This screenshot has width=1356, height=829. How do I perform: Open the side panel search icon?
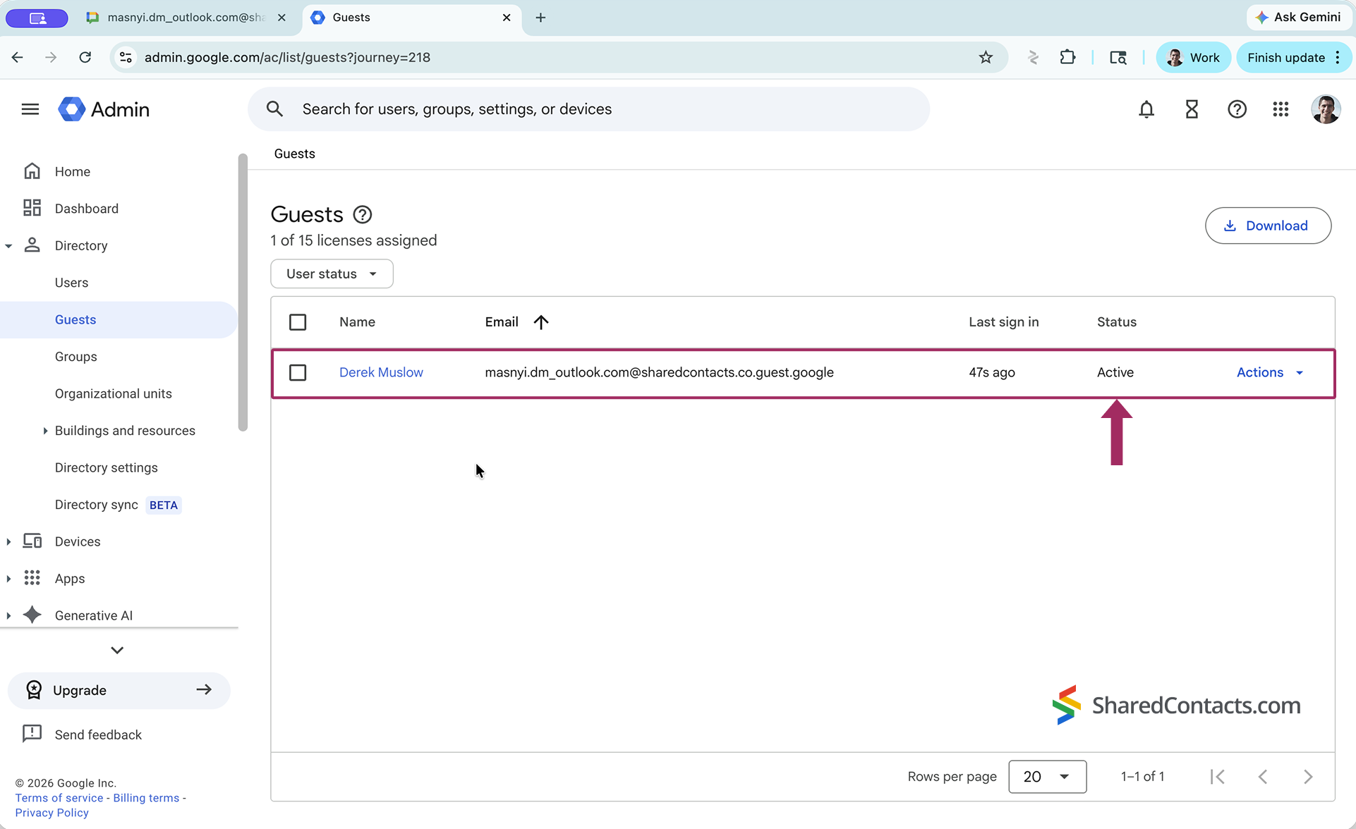coord(1118,58)
